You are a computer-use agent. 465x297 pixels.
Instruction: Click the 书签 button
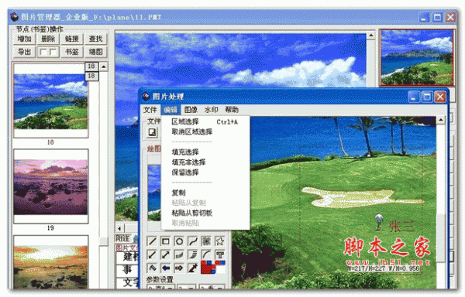[x=72, y=52]
